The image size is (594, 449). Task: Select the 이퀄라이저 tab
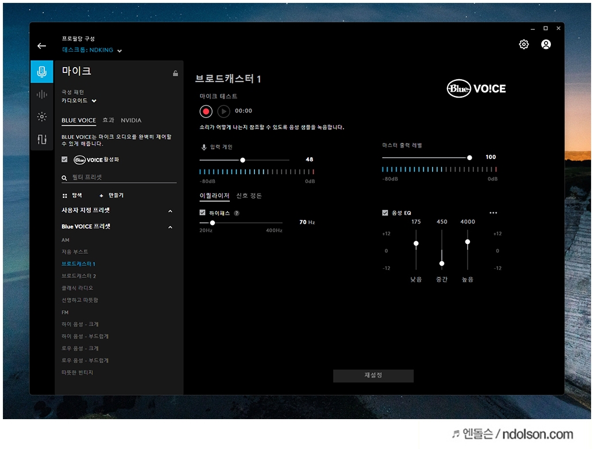[x=214, y=196]
